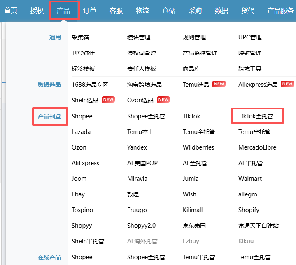Screen dimensions: 296x265
Task: Select the 采集箱 link
Action: click(x=80, y=37)
